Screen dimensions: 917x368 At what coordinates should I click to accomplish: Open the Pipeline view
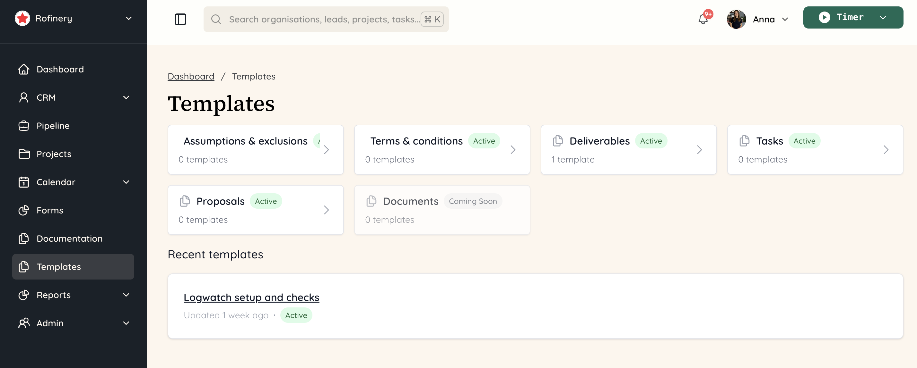pyautogui.click(x=53, y=126)
